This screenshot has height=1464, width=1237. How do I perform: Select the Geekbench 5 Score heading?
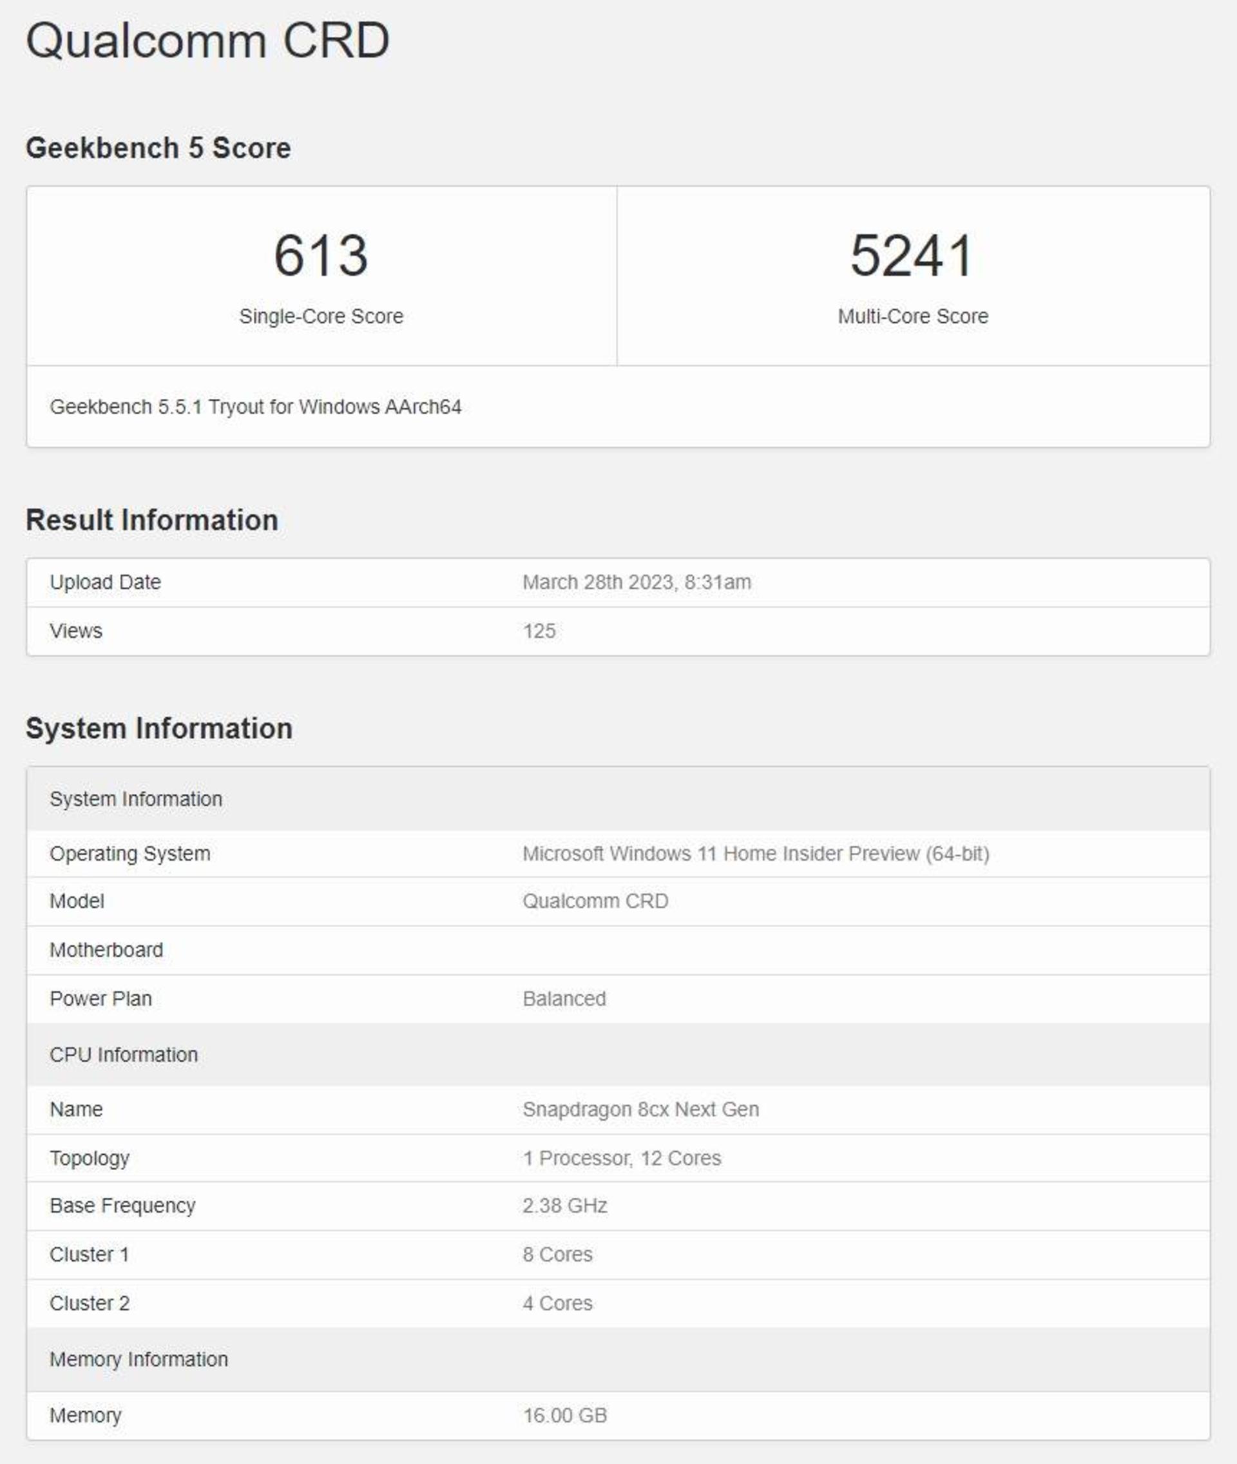click(158, 148)
